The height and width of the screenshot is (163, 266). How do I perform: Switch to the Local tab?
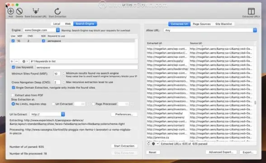57,24
